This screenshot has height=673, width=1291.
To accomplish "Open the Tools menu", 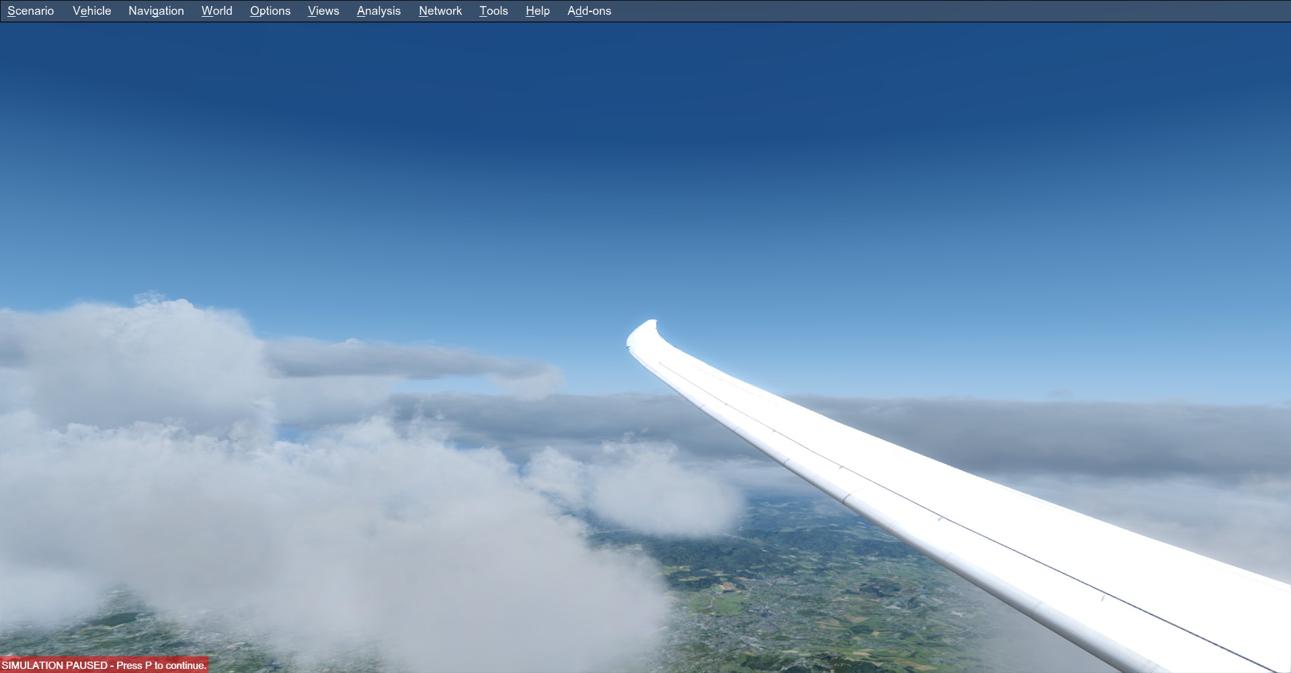I will (x=493, y=11).
